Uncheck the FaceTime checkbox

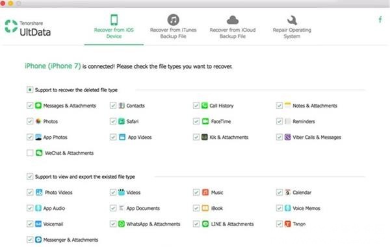(196, 121)
